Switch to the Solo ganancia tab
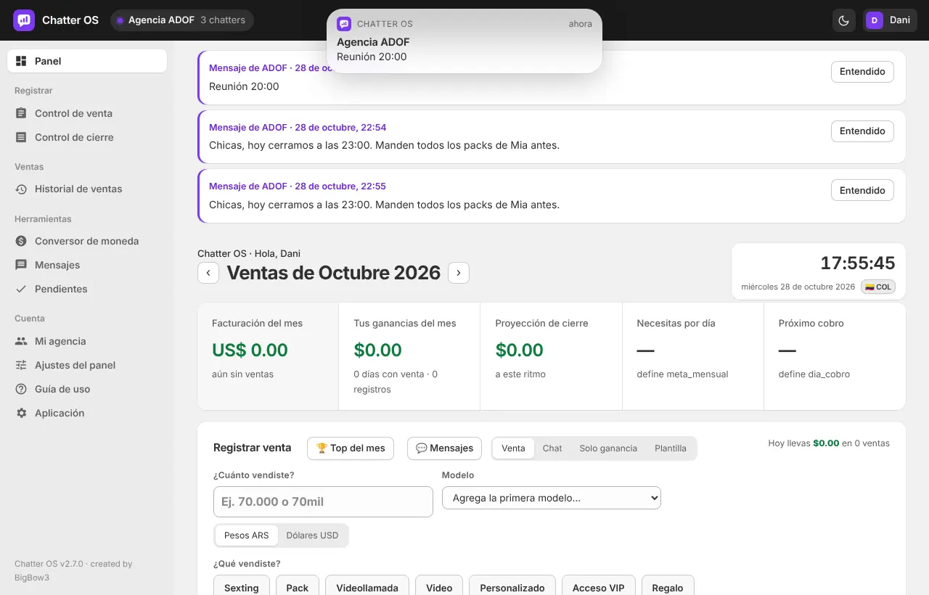The height and width of the screenshot is (595, 929). click(x=608, y=448)
